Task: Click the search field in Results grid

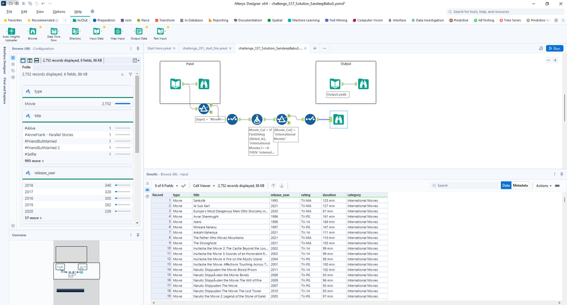Action: click(x=465, y=185)
